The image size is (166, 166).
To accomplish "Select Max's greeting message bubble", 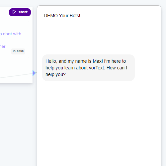I will click(88, 68).
